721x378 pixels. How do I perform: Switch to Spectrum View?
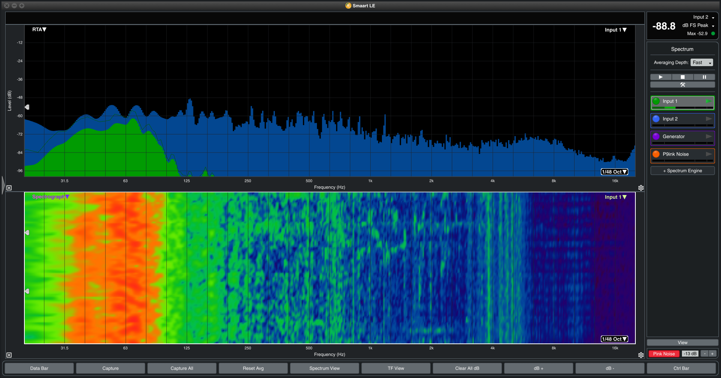(x=324, y=368)
